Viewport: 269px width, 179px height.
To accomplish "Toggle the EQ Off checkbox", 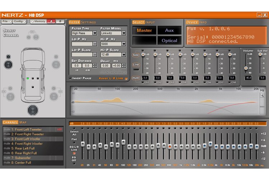I will pos(74,164).
